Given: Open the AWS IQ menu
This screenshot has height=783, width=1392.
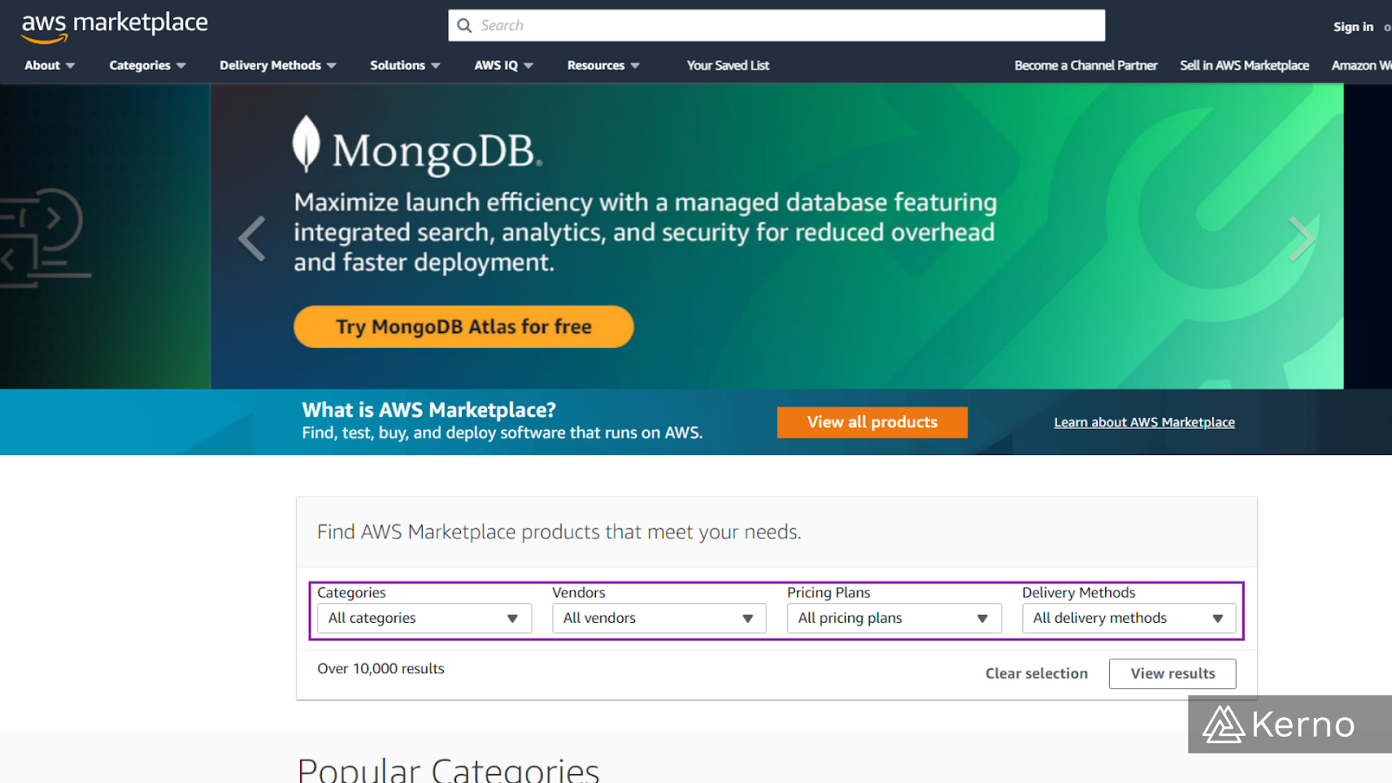Looking at the screenshot, I should (504, 65).
